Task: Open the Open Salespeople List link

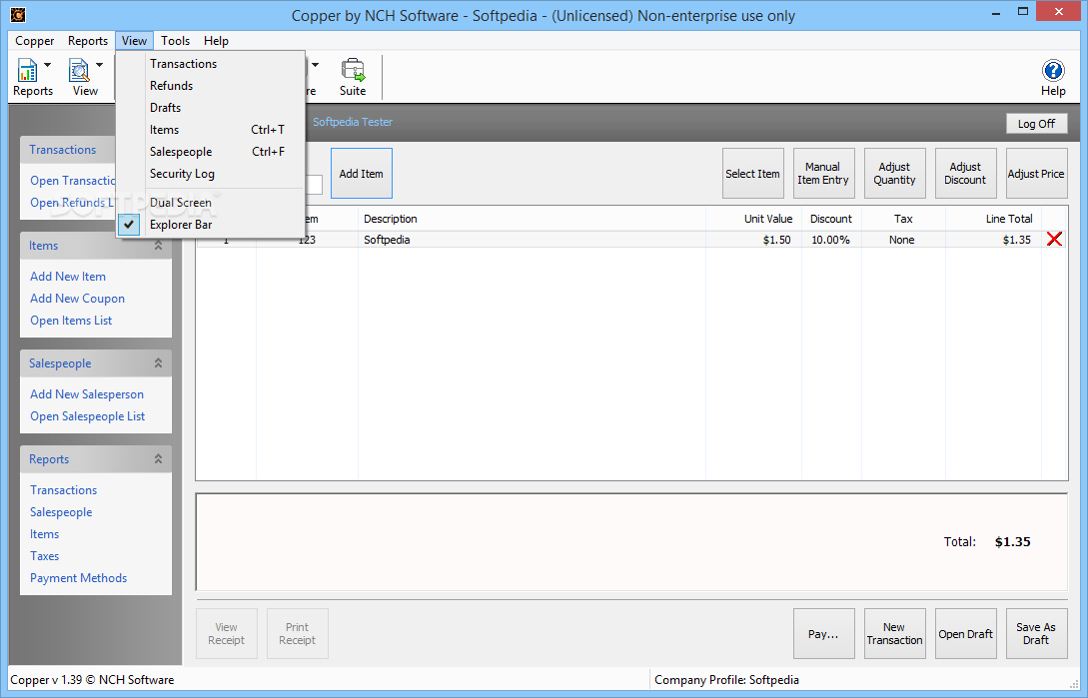Action: [x=88, y=416]
